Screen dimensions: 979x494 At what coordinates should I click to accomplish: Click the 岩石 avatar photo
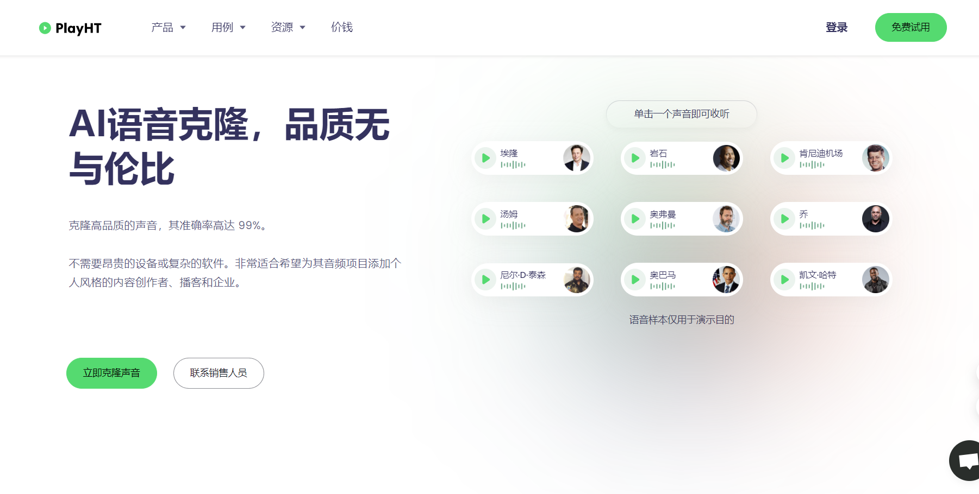726,158
